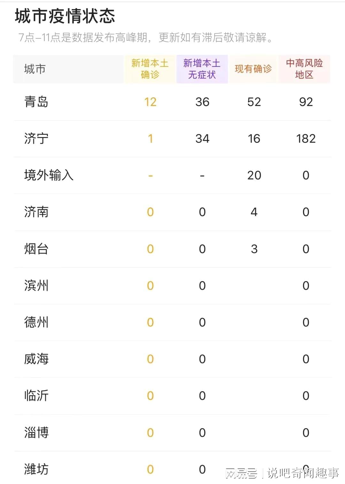
Task: Open the 济宁 city row
Action: pyautogui.click(x=36, y=139)
